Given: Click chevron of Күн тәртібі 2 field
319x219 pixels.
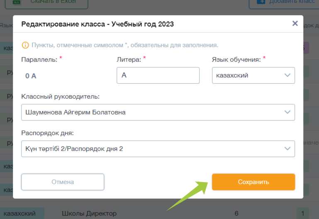Looking at the screenshot, I should (x=287, y=149).
